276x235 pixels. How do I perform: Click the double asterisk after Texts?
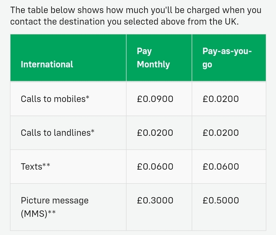(46, 165)
